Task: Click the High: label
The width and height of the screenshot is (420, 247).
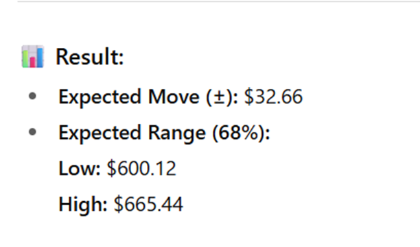Action: [x=83, y=205]
